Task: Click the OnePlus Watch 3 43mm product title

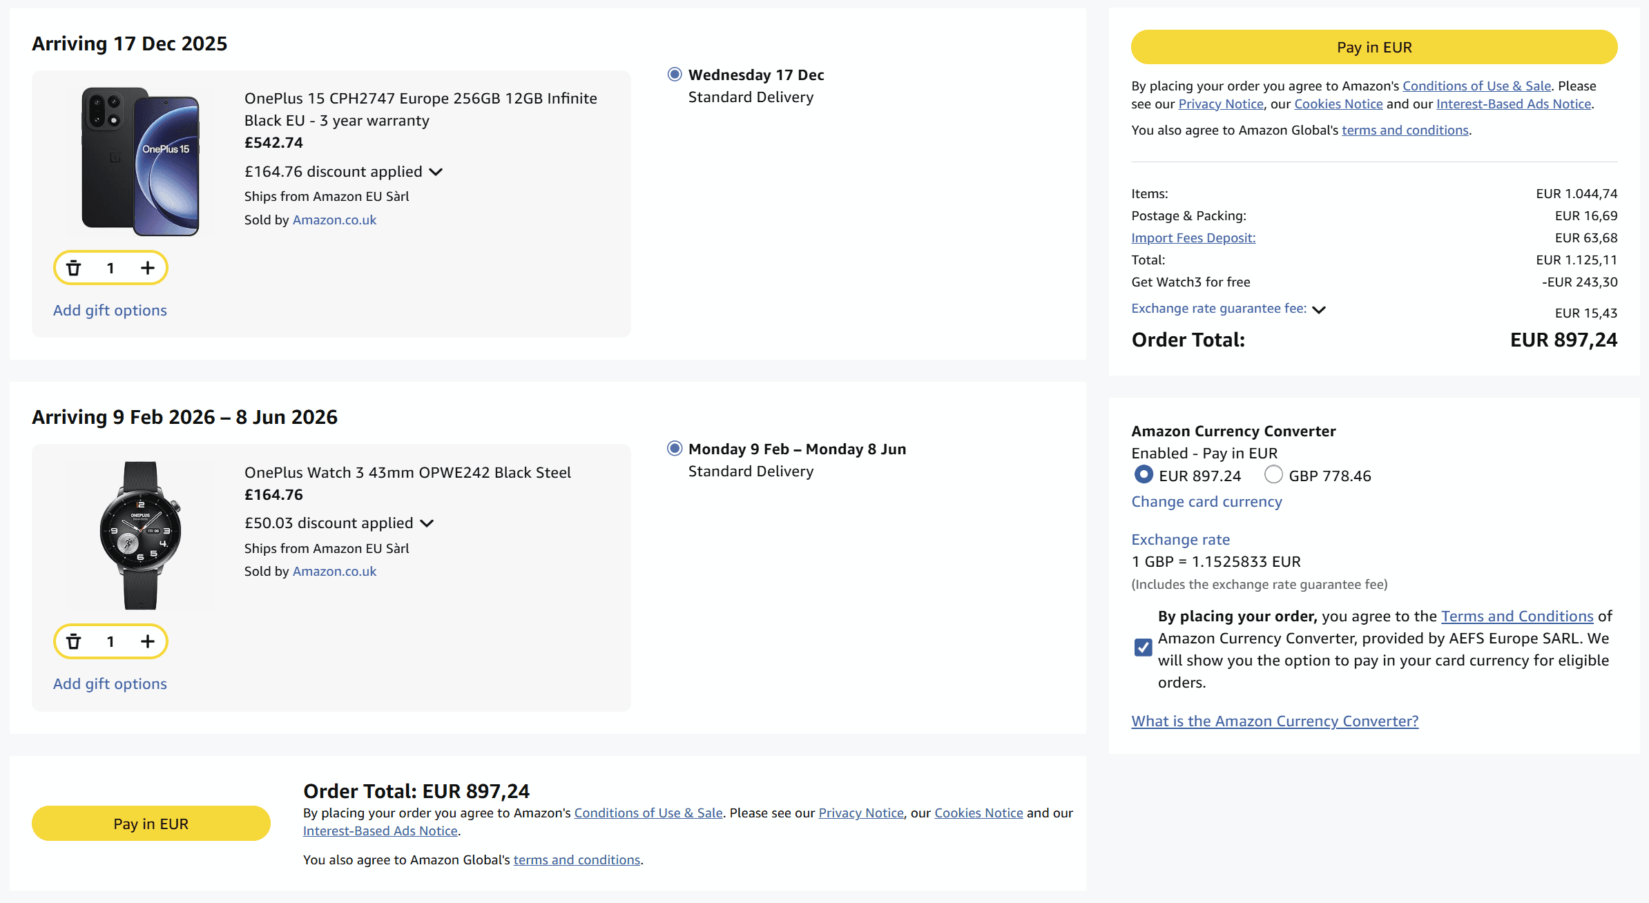Action: (407, 473)
